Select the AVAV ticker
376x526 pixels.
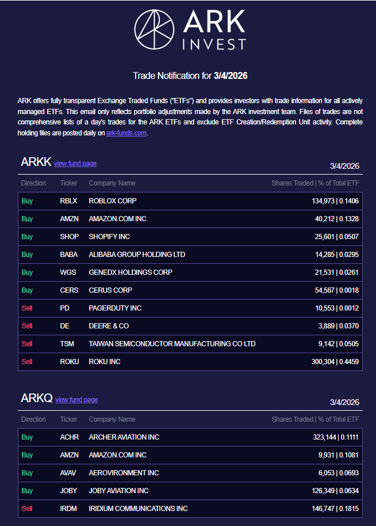click(68, 472)
